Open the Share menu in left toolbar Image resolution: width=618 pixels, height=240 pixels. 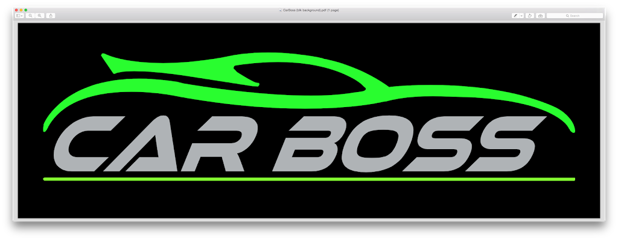[51, 16]
